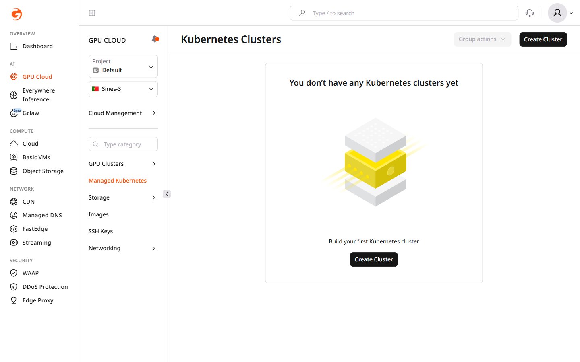Focus the Type category filter field

coord(123,144)
